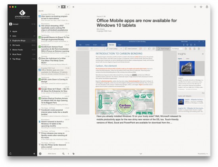
Task: Open the Readability dropdown
Action: coord(203,154)
